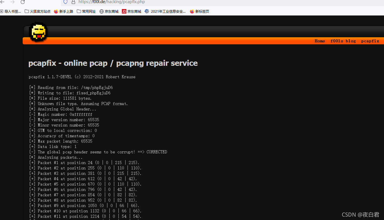Viewport: 384px width, 220px height.
Task: Click the f00l.de address bar URL
Action: pyautogui.click(x=112, y=2)
